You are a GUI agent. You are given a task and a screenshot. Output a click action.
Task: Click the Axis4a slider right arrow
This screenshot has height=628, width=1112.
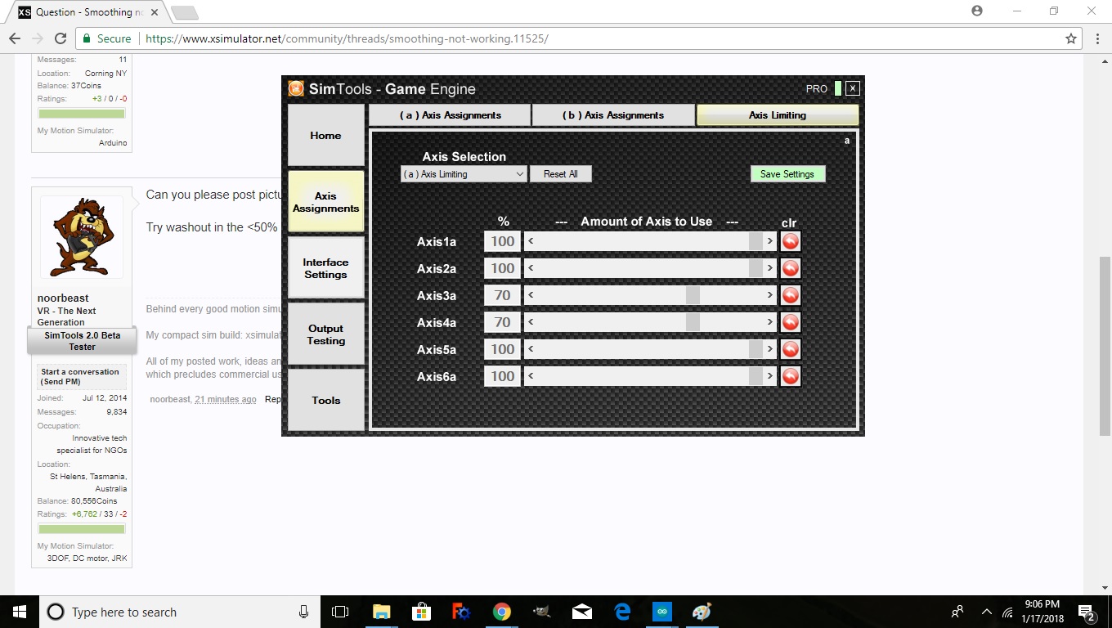769,322
